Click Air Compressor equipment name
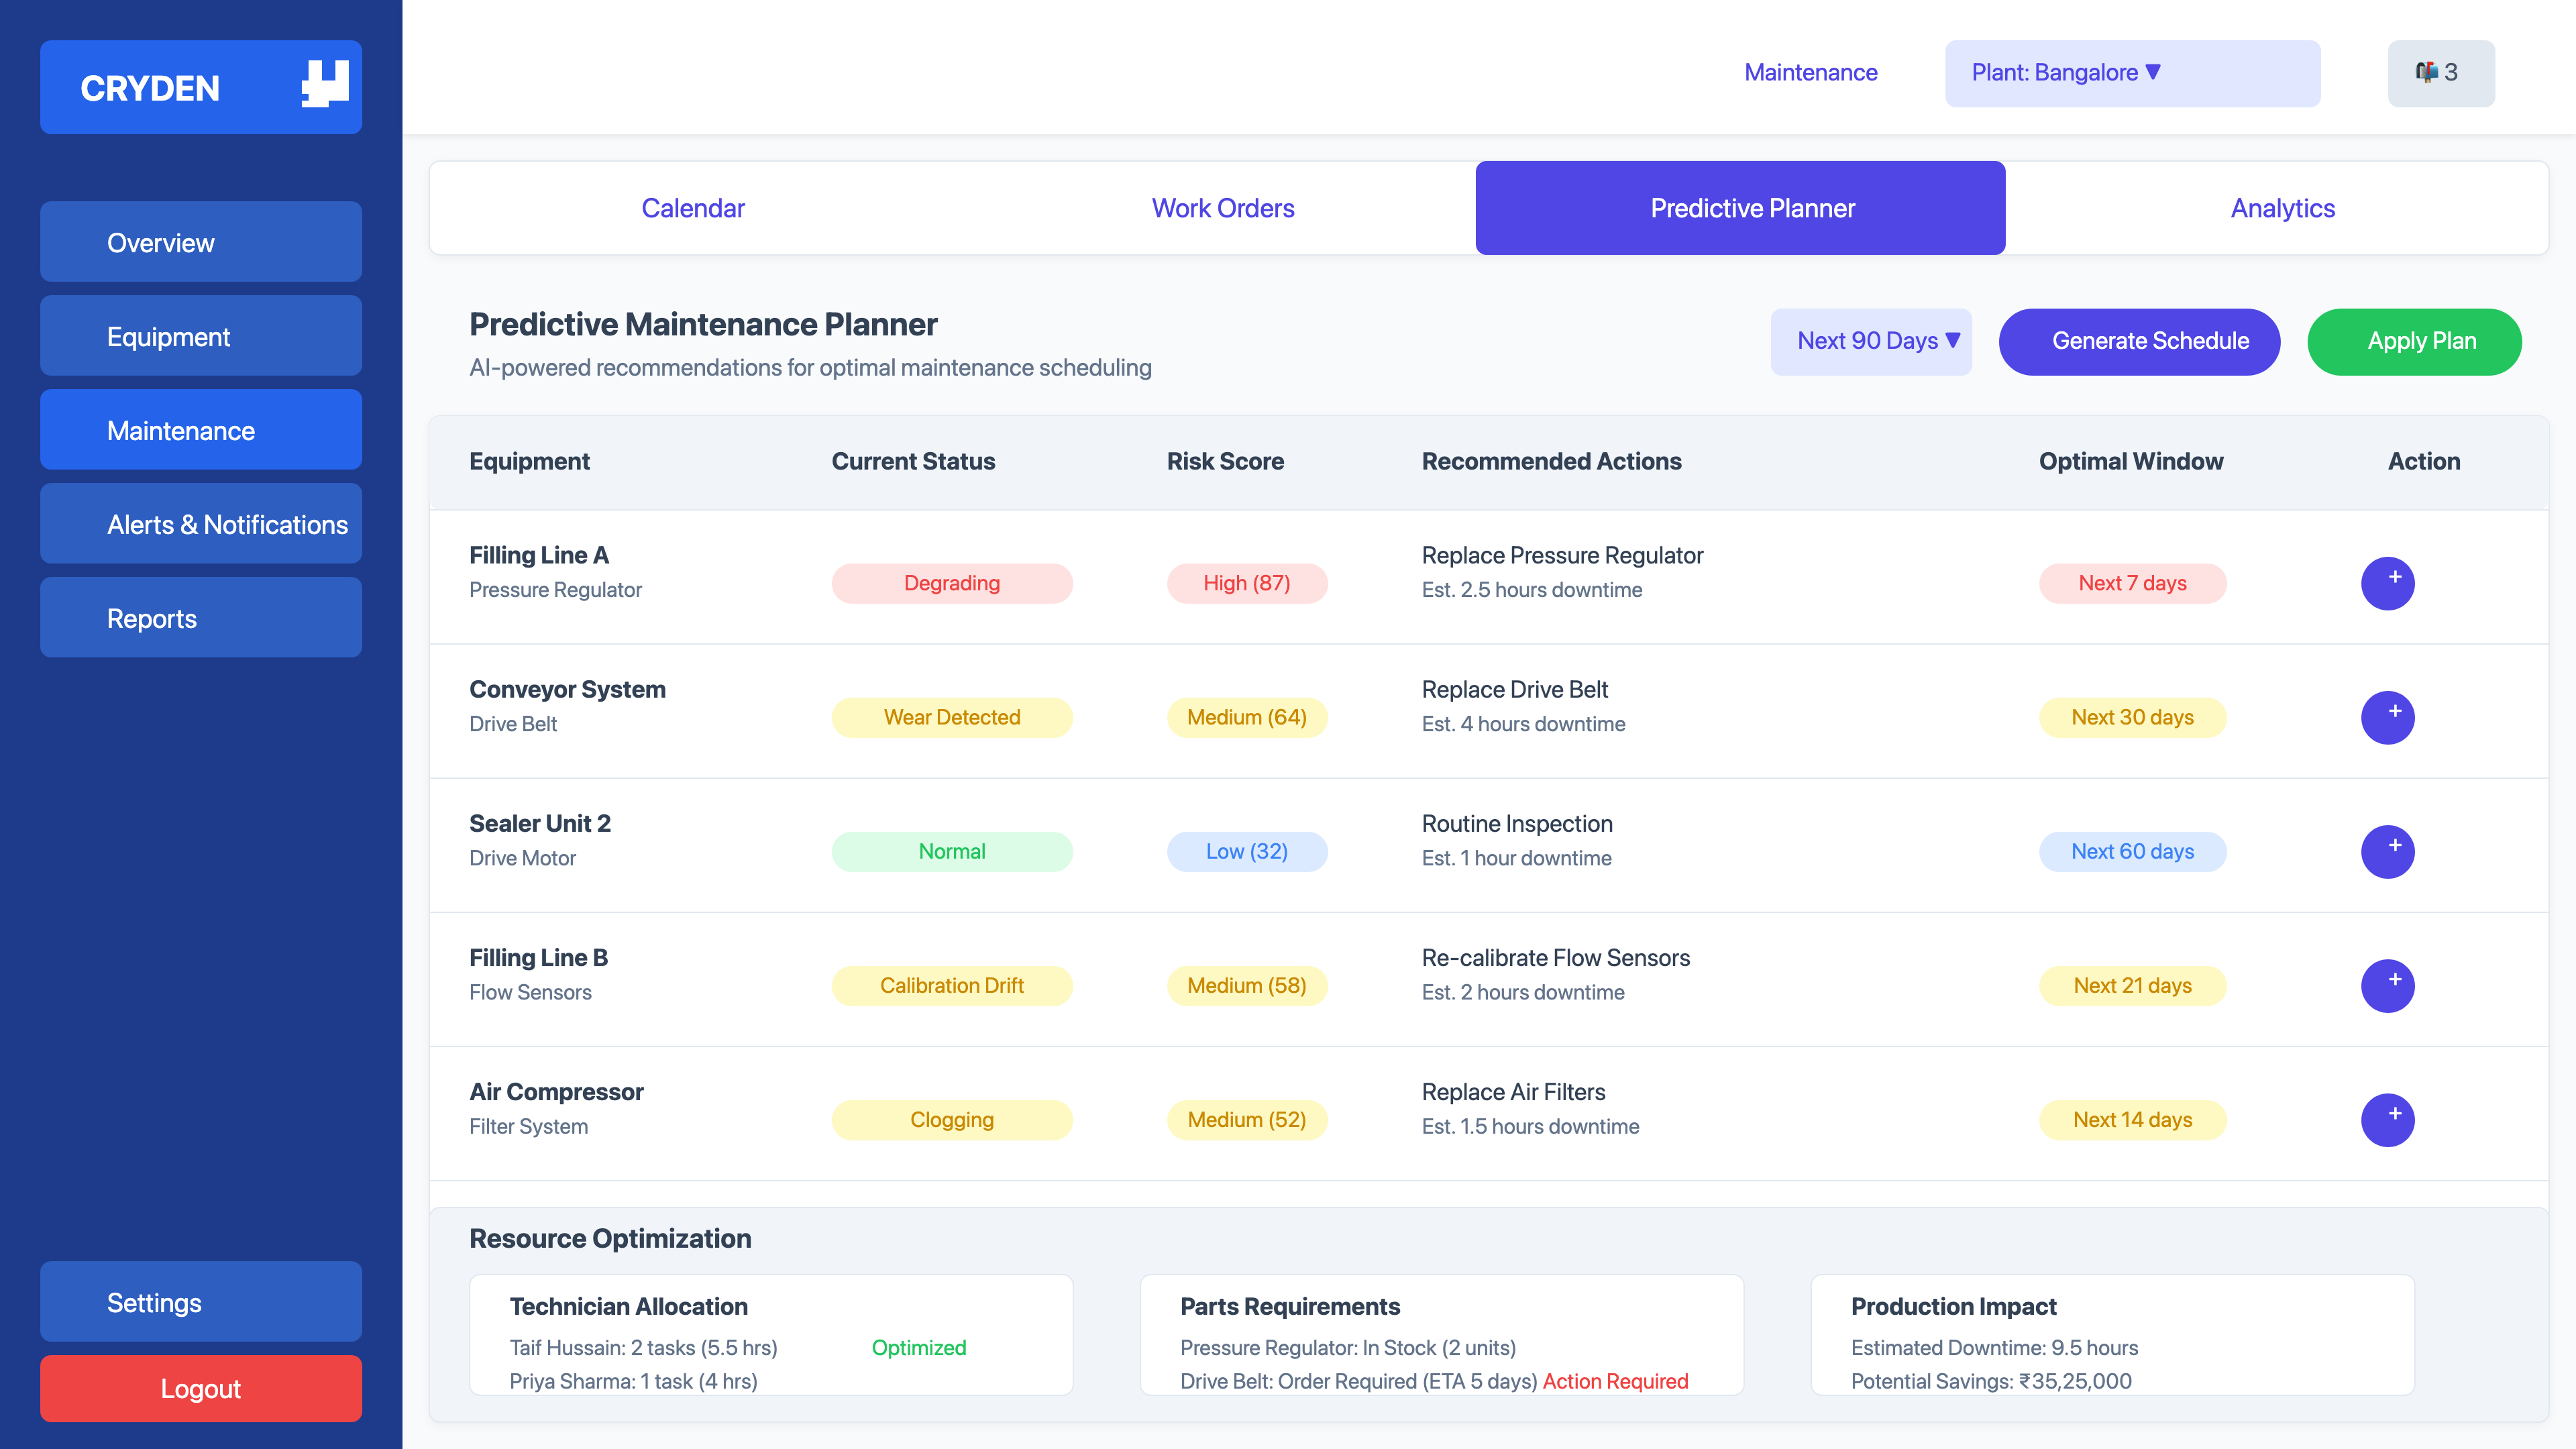Viewport: 2576px width, 1449px height. pos(556,1091)
